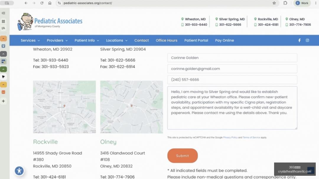
Task: Open the Instagram page icon
Action: pyautogui.click(x=307, y=40)
